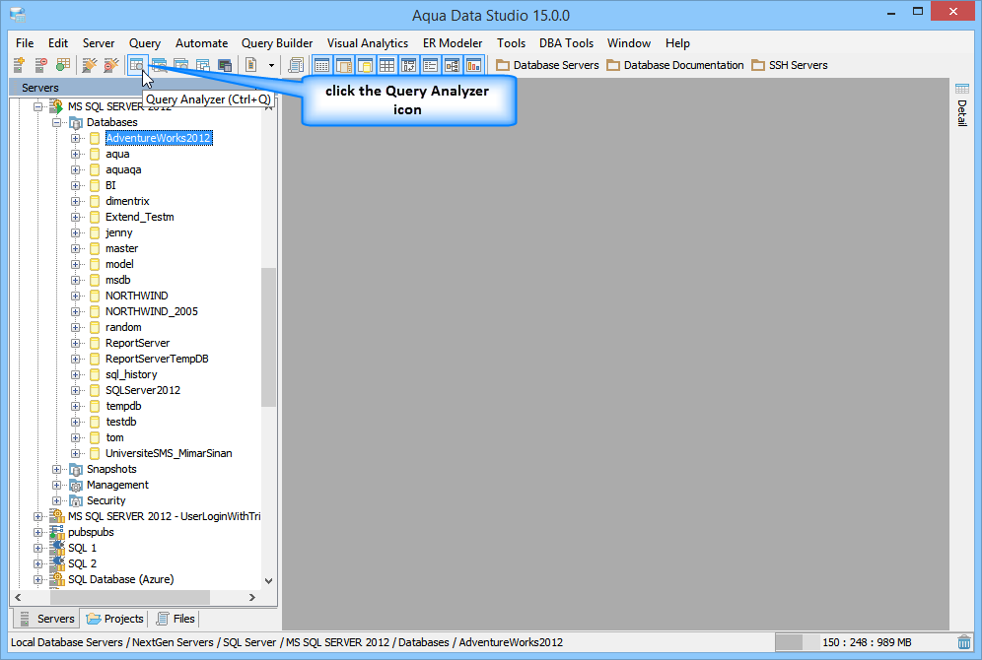Click the Disconnect plug icon with red minus
Viewport: 982px width, 660px height.
[x=111, y=64]
